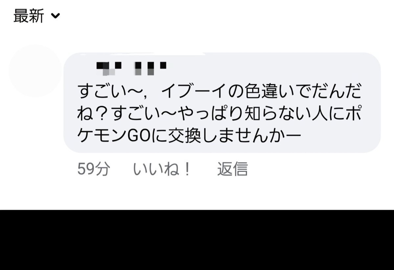Click the pixelated commenter username
Viewport: 394px width, 270px height.
pyautogui.click(x=131, y=68)
